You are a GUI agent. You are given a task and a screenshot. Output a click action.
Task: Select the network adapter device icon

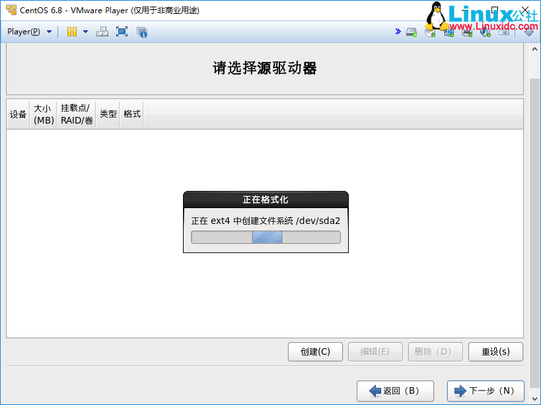point(449,31)
